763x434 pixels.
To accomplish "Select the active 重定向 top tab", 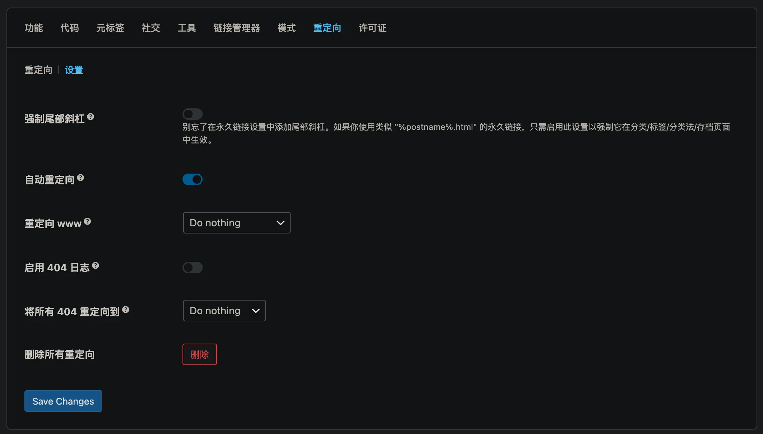I will 327,28.
